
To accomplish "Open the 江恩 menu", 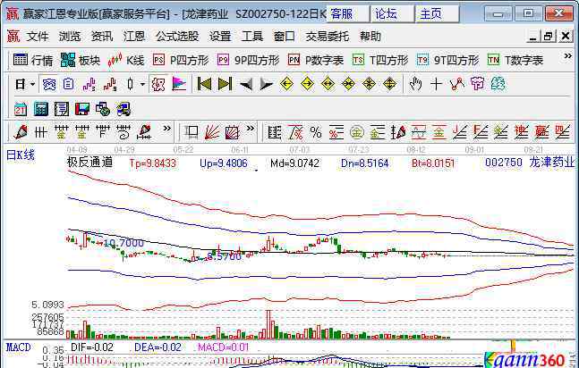I will click(x=134, y=37).
